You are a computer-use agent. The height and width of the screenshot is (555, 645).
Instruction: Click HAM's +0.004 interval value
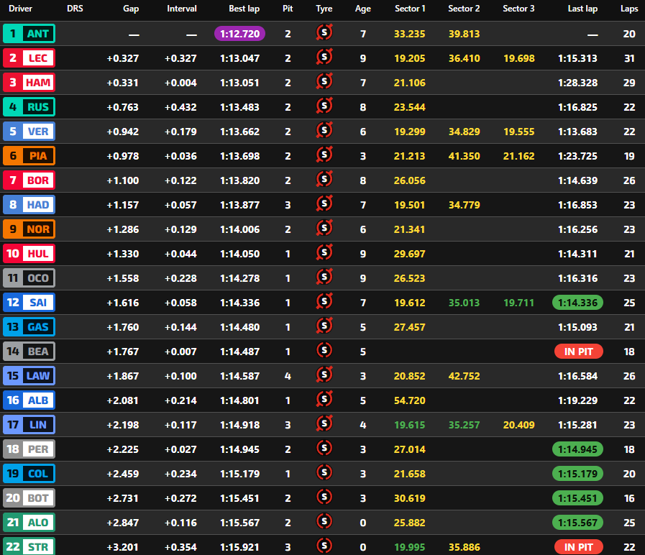(180, 83)
